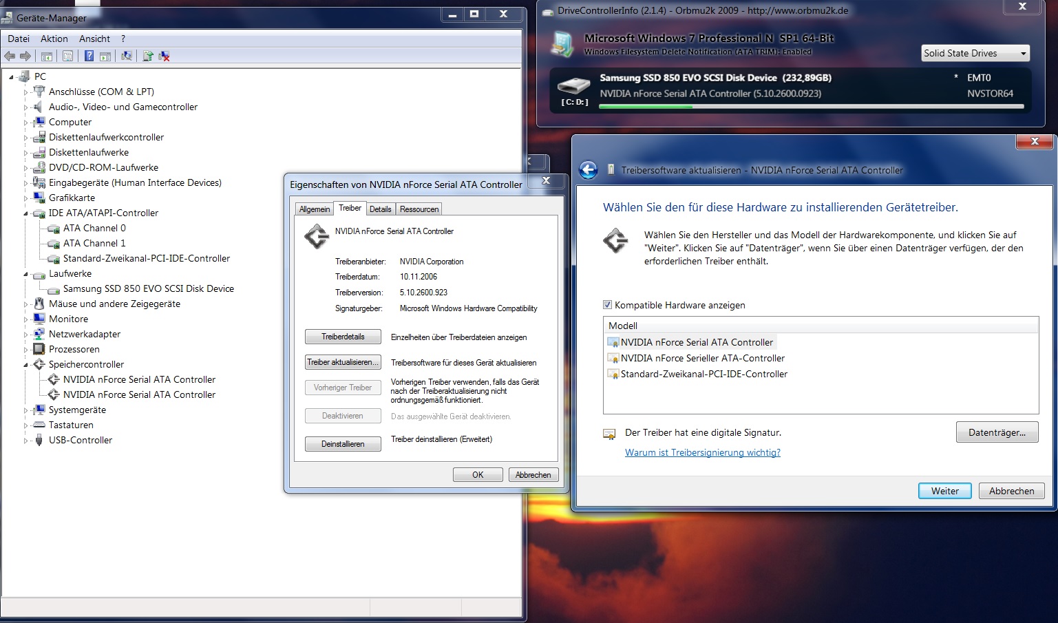Click Abbrechen in the driver update wizard
1058x623 pixels.
pyautogui.click(x=1011, y=491)
